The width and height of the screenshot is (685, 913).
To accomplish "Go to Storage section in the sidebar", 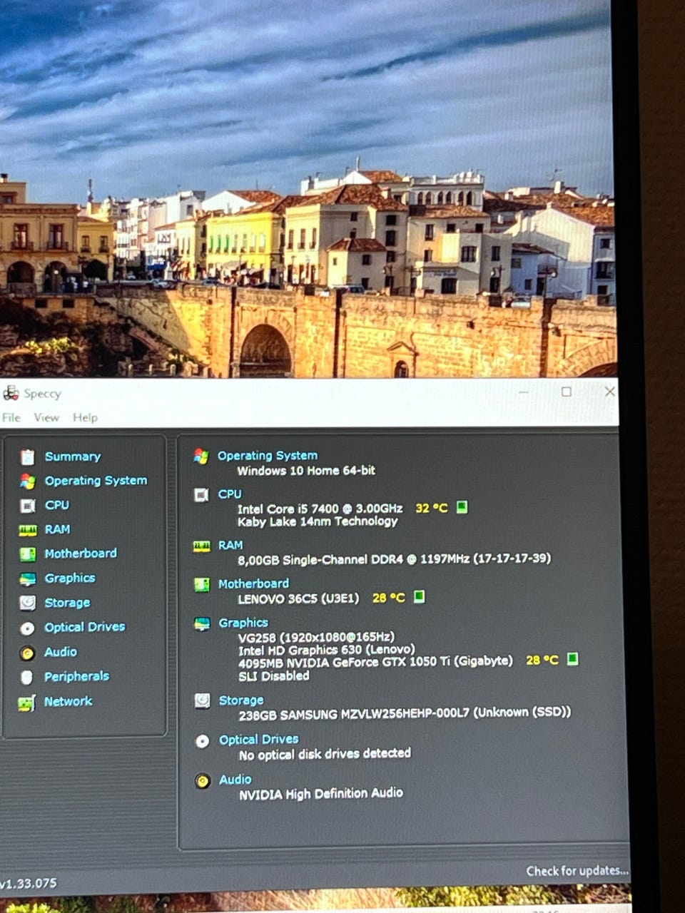I will (x=67, y=603).
